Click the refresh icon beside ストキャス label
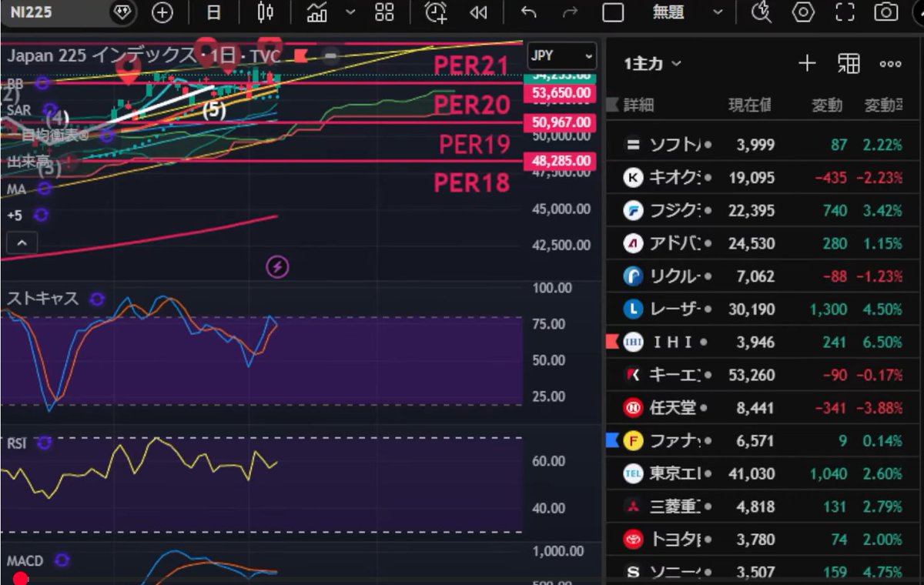The width and height of the screenshot is (924, 585). point(97,299)
